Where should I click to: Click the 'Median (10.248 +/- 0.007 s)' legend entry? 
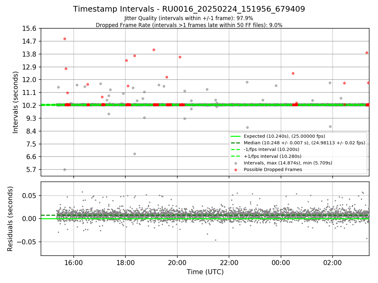[304, 143]
